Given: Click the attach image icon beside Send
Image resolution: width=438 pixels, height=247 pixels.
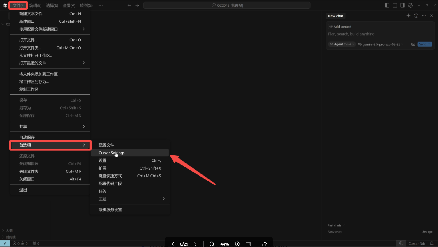Looking at the screenshot, I should coord(413,44).
